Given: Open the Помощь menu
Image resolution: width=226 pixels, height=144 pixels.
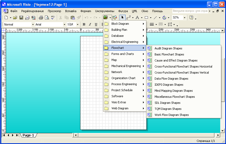Looking at the screenshot, I should (x=157, y=11).
